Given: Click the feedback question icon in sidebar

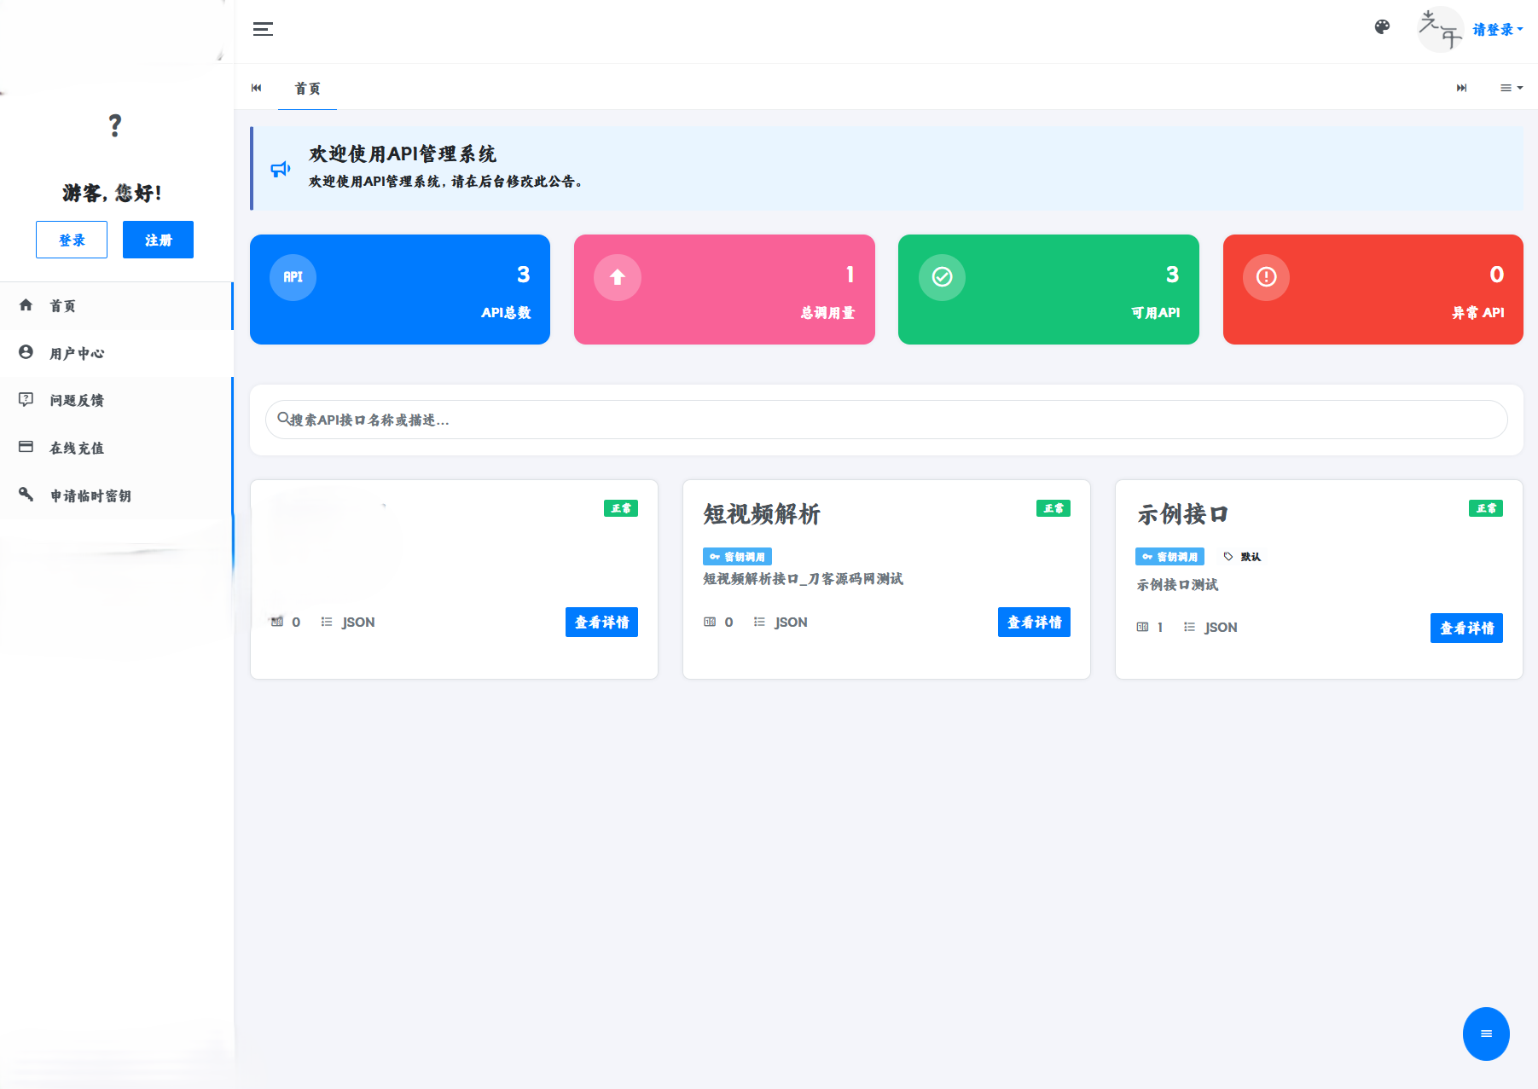Looking at the screenshot, I should point(26,399).
